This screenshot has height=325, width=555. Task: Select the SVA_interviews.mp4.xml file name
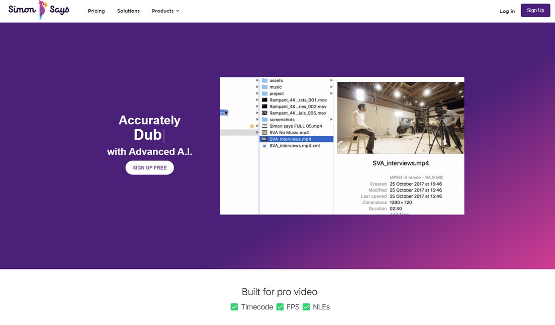(x=295, y=146)
